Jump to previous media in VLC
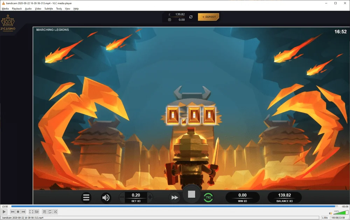Image resolution: width=350 pixels, height=220 pixels. pos(13,212)
